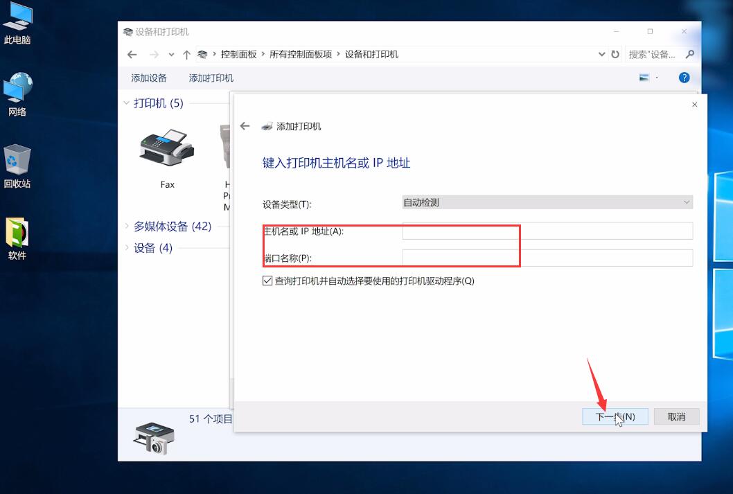The height and width of the screenshot is (494, 733).
Task: Navigate to 控制面板 via breadcrumb
Action: 239,54
